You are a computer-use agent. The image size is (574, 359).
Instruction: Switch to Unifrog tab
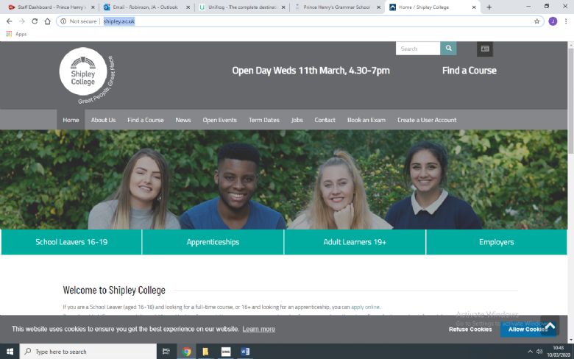[x=241, y=7]
